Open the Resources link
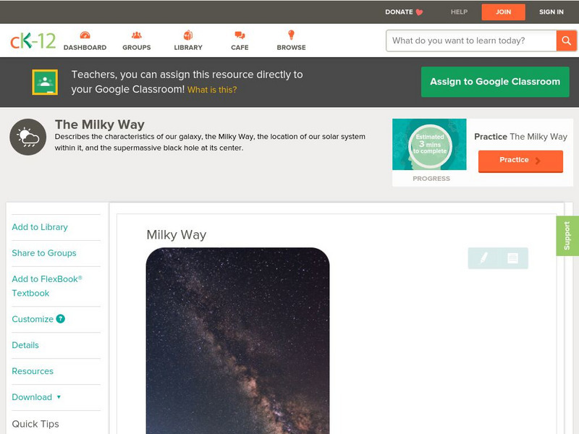Screen dimensions: 579x434 33,371
